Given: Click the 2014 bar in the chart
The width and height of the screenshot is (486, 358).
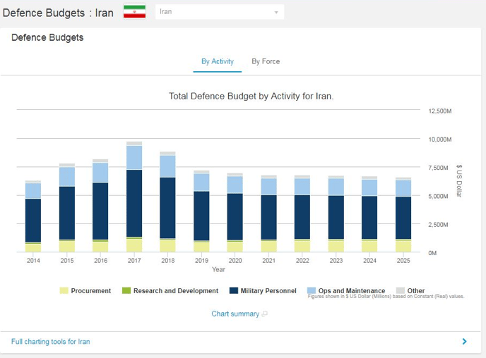Looking at the screenshot, I should tap(33, 220).
